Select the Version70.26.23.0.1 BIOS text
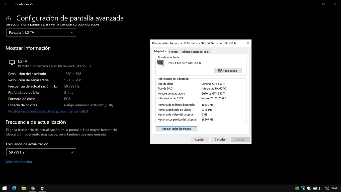 214,98
